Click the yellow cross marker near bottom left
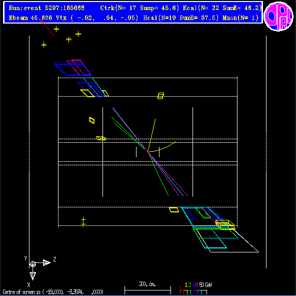The width and height of the screenshot is (296, 296). (x=83, y=222)
